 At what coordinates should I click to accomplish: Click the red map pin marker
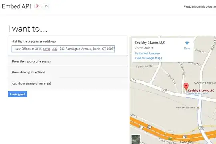click(x=186, y=87)
